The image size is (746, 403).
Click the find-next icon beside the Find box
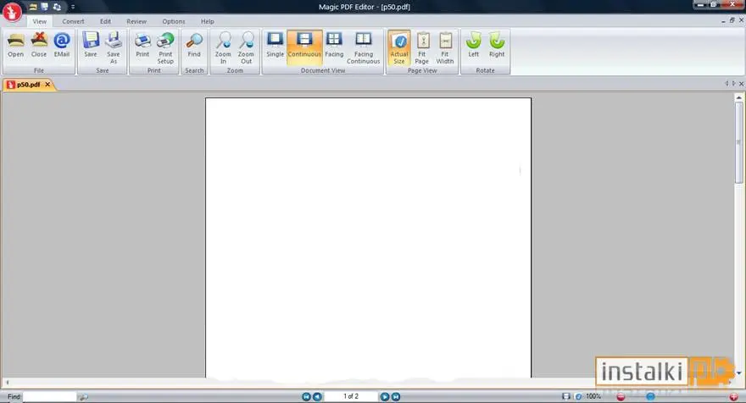[83, 397]
